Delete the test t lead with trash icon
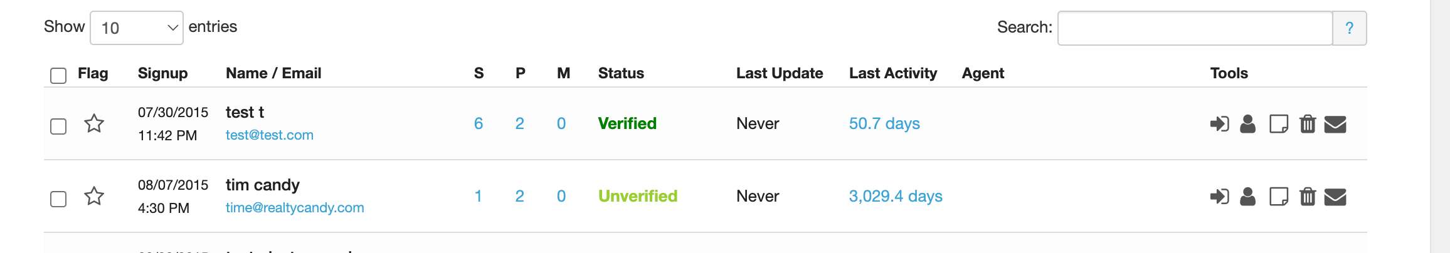Image resolution: width=1450 pixels, height=253 pixels. (x=1308, y=124)
